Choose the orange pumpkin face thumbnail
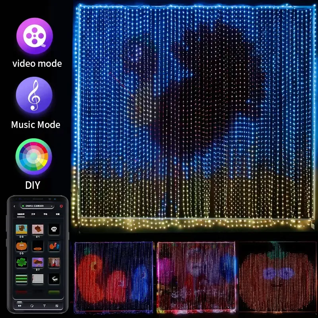318x318 pixels. (x=21, y=246)
